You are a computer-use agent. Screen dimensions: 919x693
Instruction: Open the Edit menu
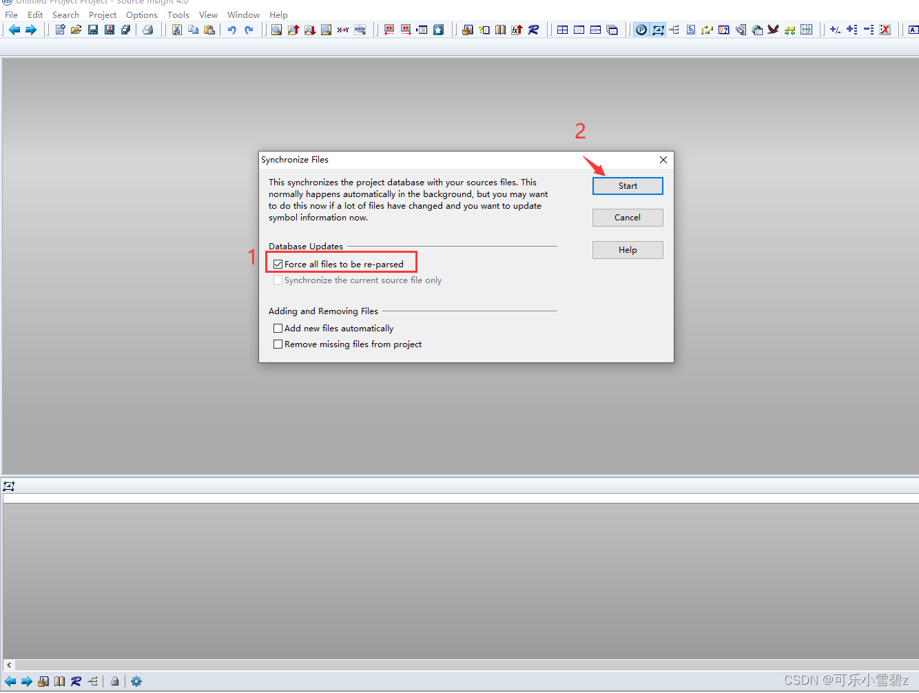click(x=35, y=14)
